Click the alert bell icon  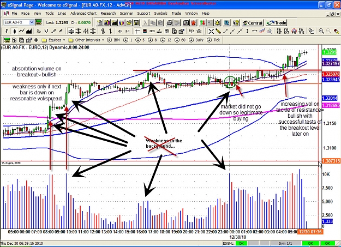tap(217, 22)
